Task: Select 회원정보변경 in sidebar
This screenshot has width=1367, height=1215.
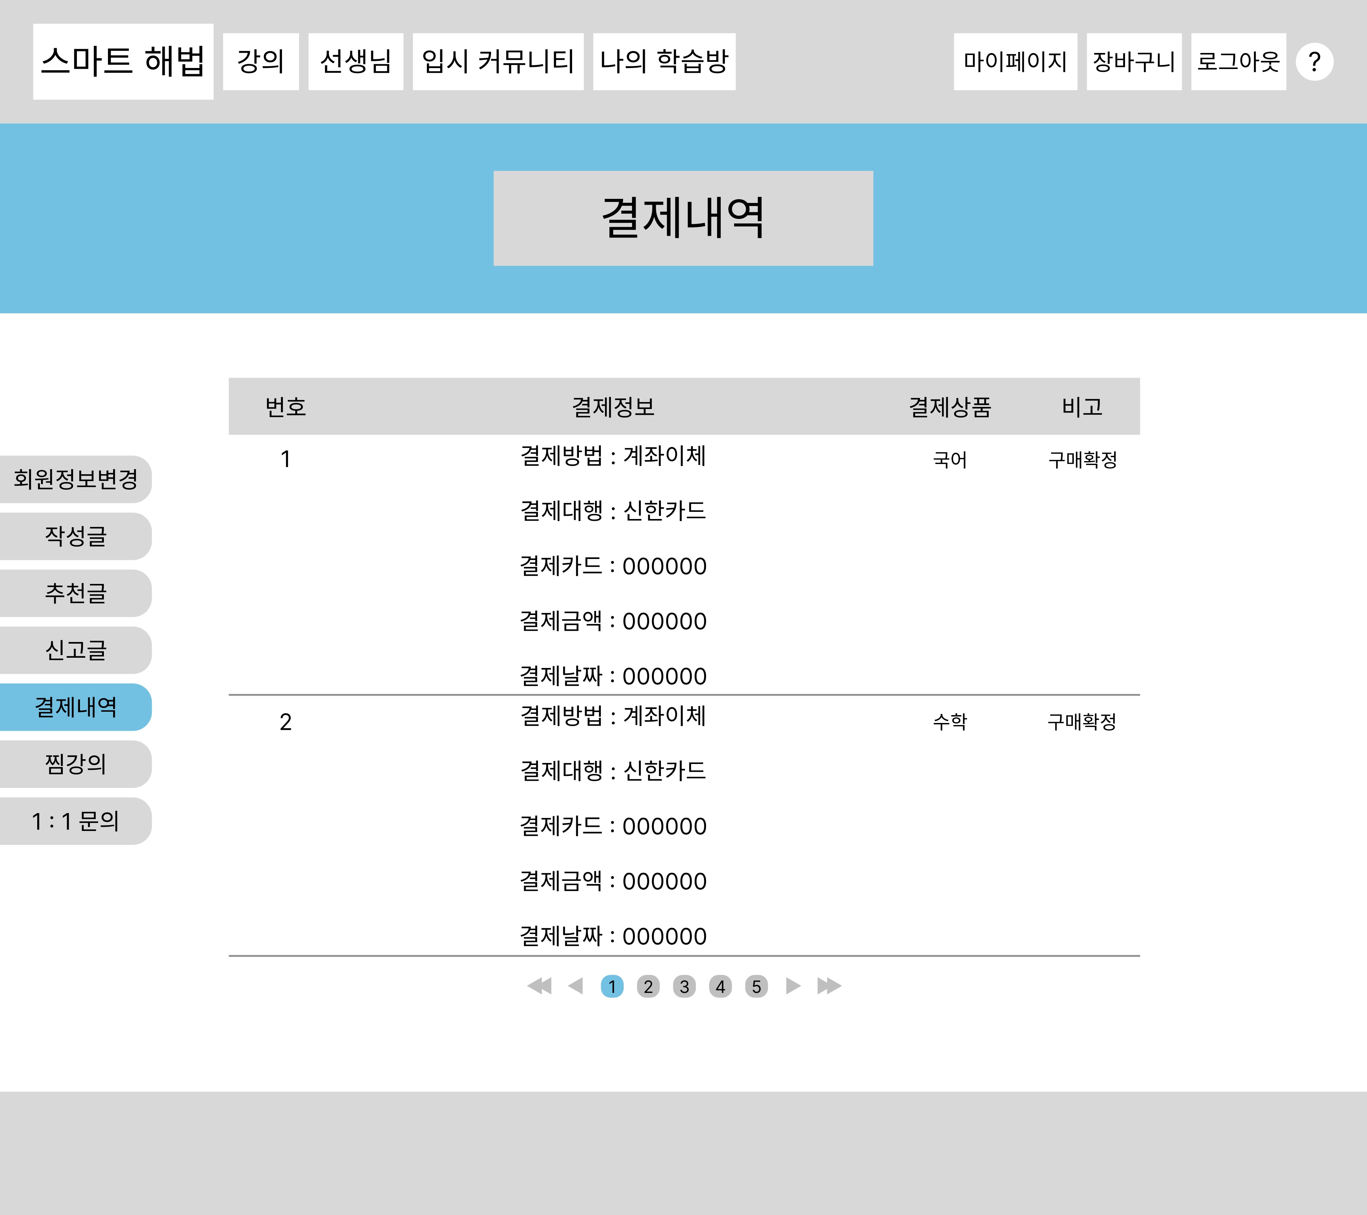Action: click(x=76, y=479)
